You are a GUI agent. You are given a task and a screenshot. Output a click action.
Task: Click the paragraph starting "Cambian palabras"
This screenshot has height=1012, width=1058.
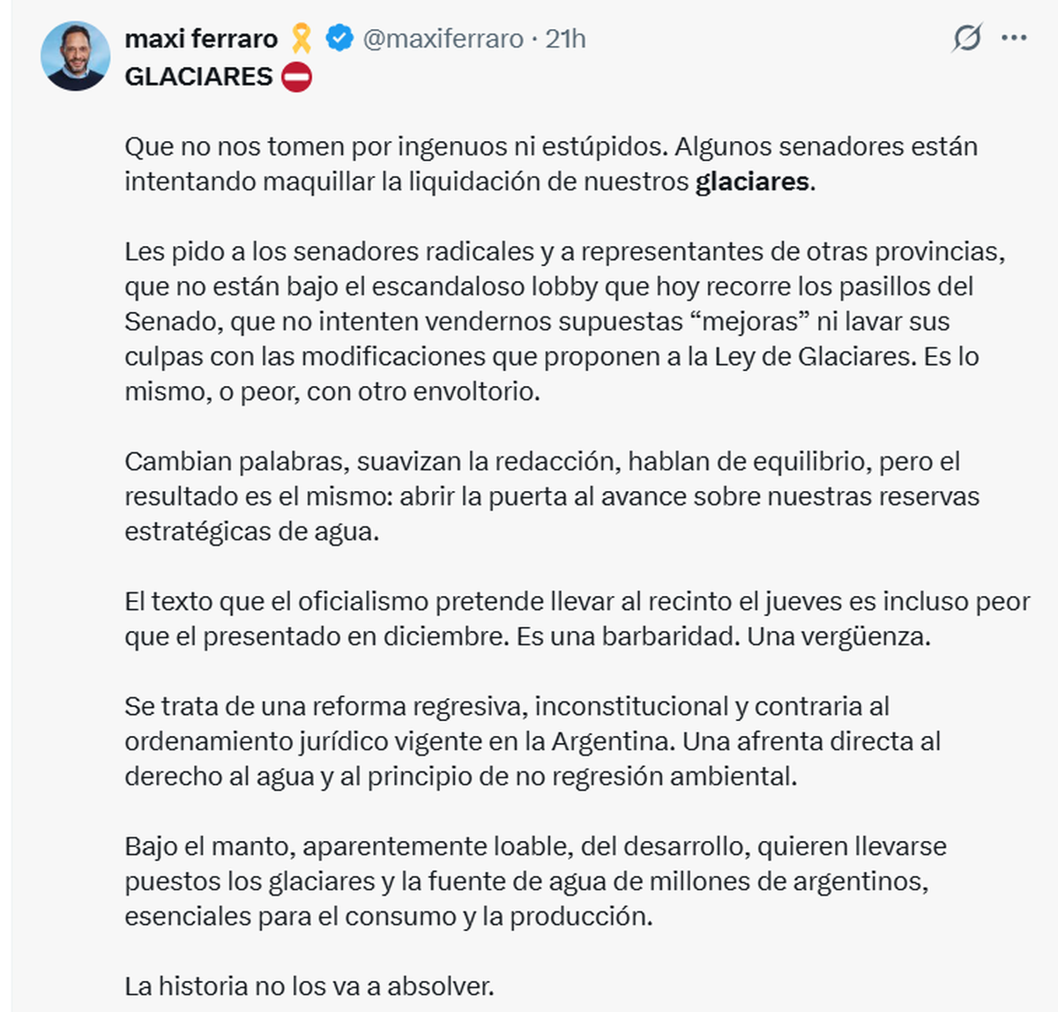[x=551, y=496]
